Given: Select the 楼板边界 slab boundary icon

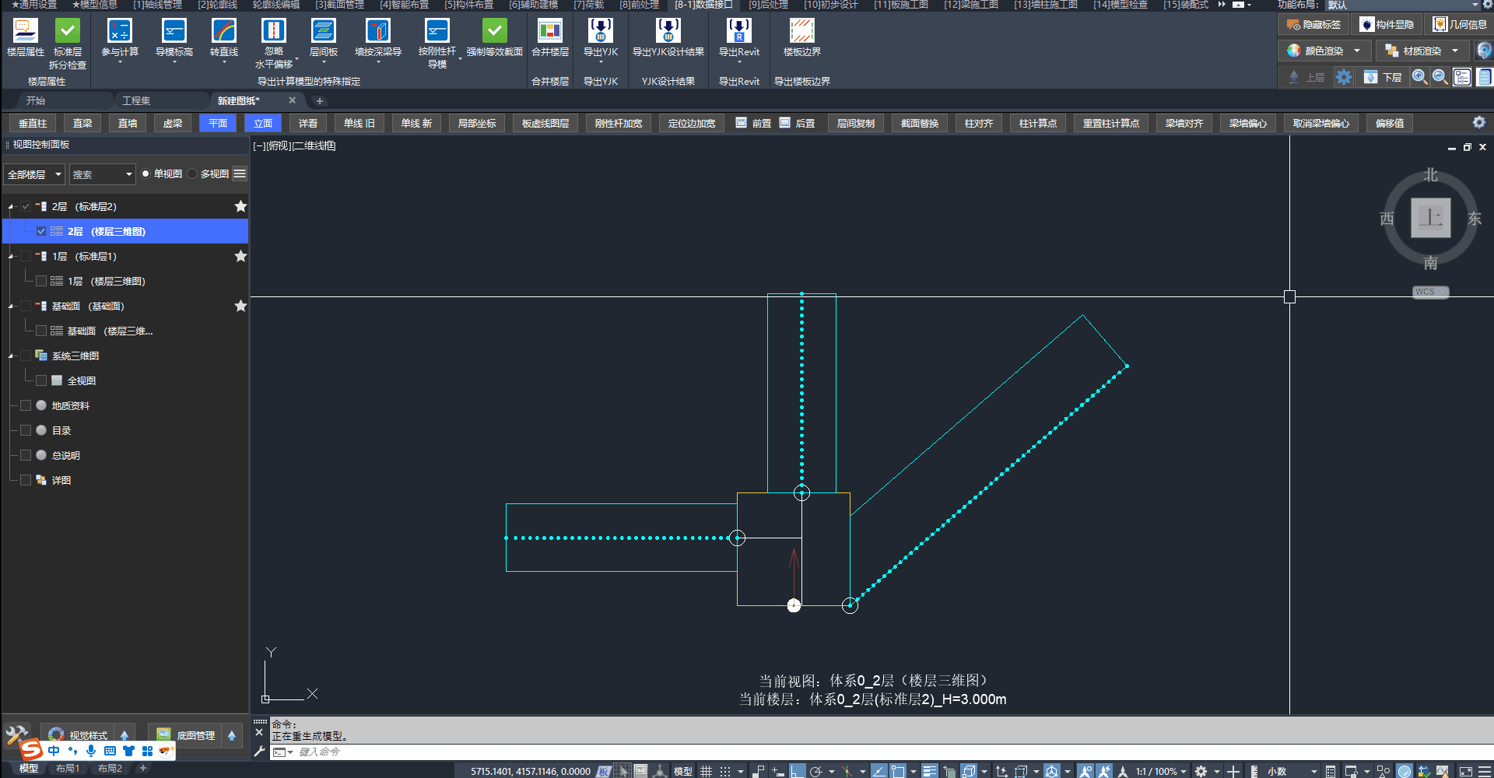Looking at the screenshot, I should (801, 31).
